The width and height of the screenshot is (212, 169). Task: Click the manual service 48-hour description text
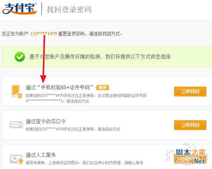84,163
